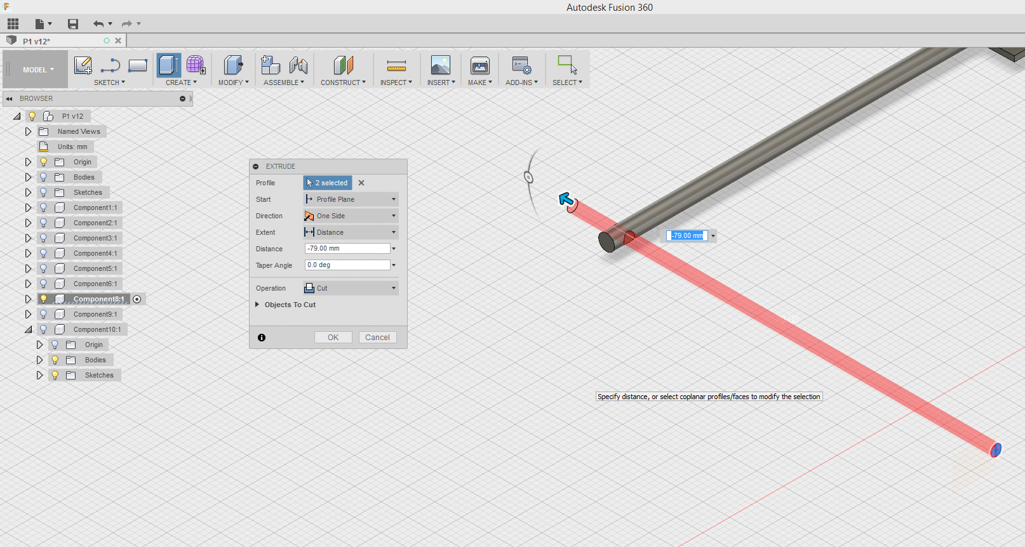The height and width of the screenshot is (547, 1025).
Task: Click the Construct plane icon
Action: pos(343,65)
